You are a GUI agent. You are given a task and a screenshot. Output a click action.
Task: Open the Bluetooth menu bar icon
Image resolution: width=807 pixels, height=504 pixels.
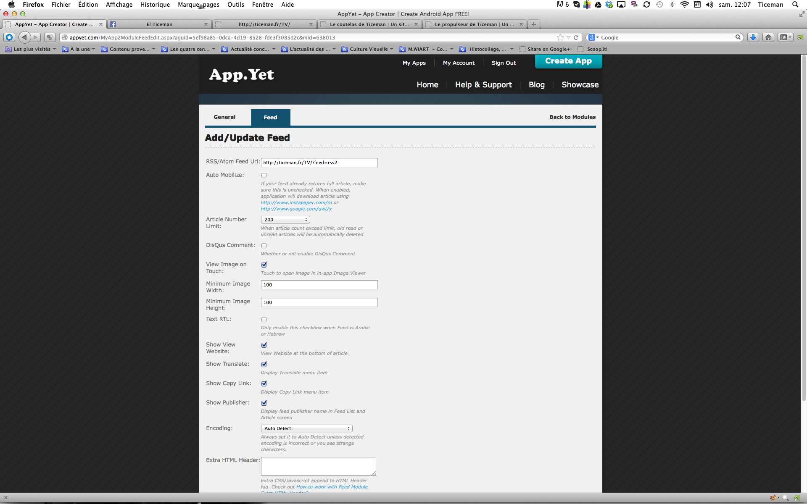pyautogui.click(x=672, y=5)
